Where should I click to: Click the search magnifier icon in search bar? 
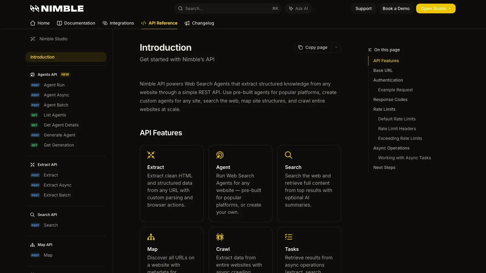pyautogui.click(x=180, y=8)
